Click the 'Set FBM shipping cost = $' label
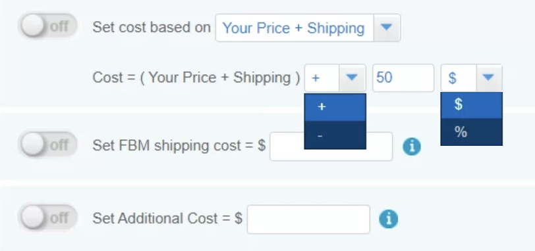This screenshot has width=535, height=251. [x=179, y=146]
